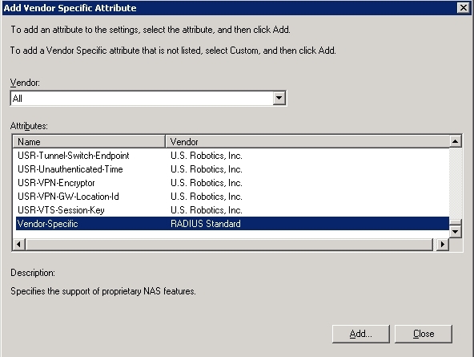The image size is (474, 357).
Task: Select the highlighted Vendor-Specific attribute
Action: 232,224
